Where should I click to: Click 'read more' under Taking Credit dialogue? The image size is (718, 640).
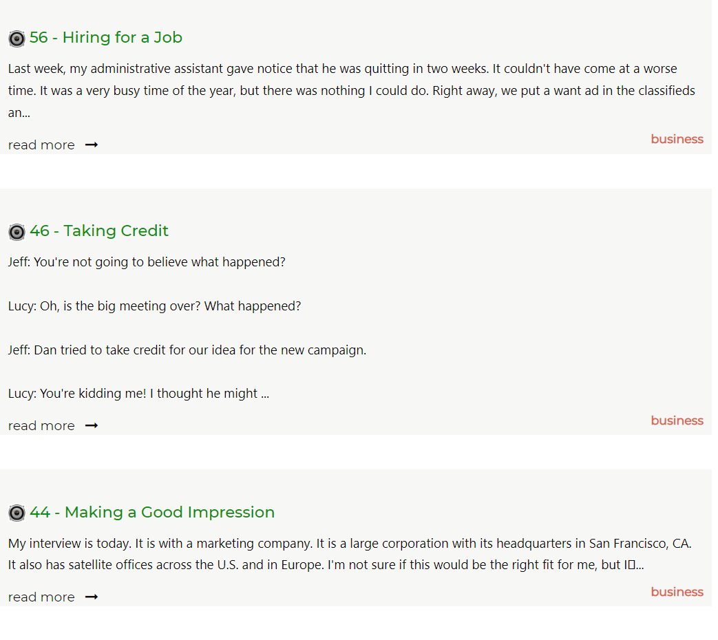click(x=41, y=426)
